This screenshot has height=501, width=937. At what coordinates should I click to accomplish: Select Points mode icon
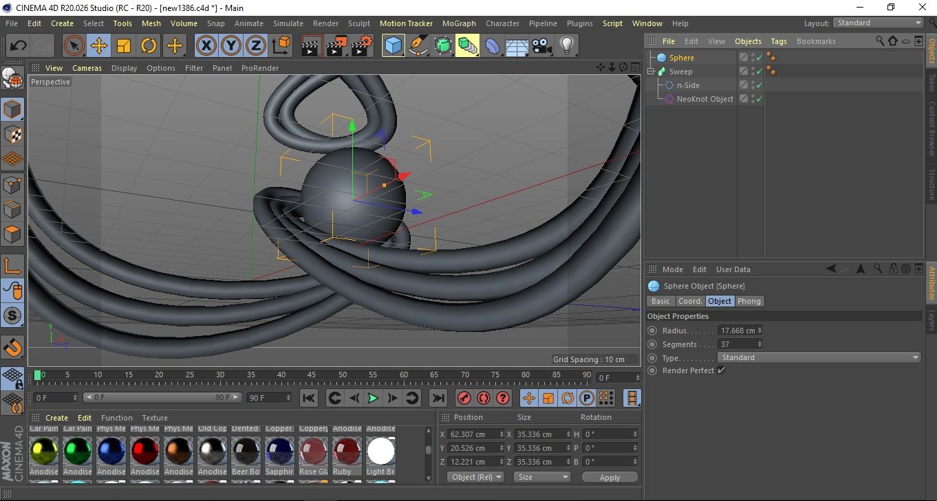12,184
